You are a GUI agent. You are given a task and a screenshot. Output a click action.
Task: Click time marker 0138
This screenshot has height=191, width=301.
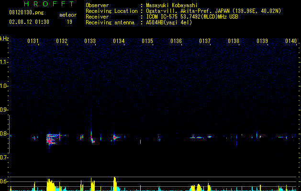234,41
